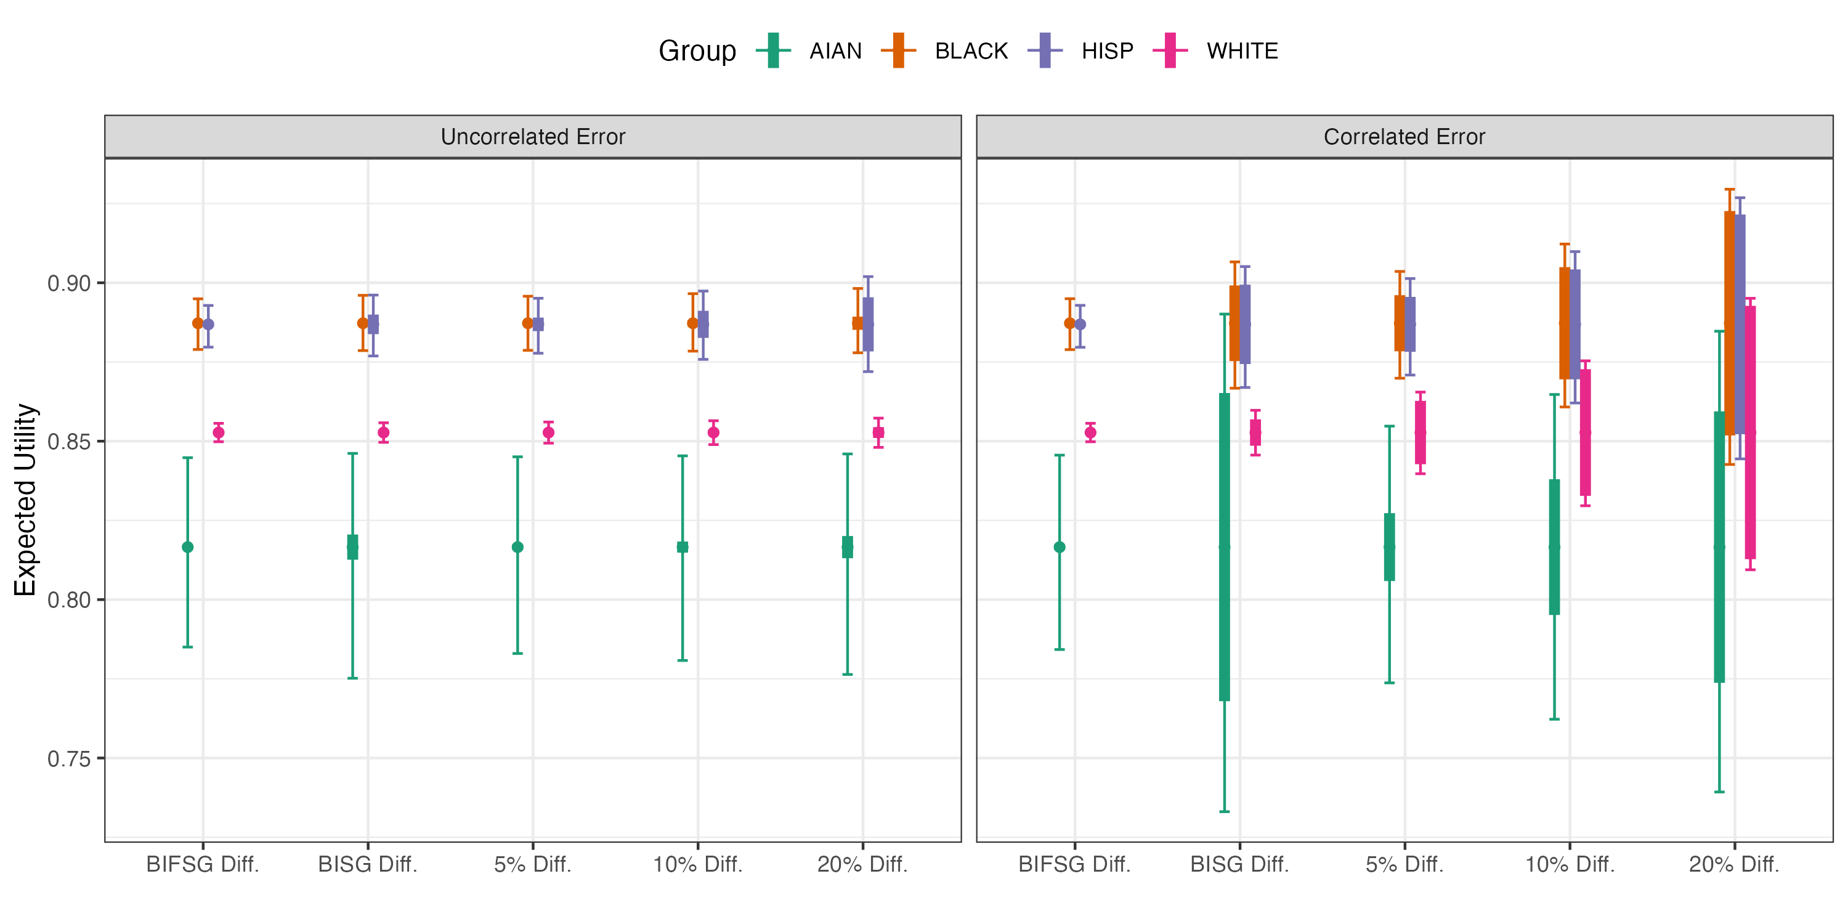This screenshot has width=1848, height=924.
Task: Click AIAN box at BISG Diff., Uncorrelated panel
Action: click(352, 548)
